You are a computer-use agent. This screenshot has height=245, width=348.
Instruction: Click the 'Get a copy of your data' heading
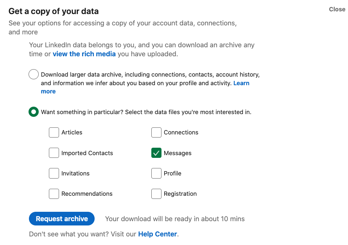(54, 11)
